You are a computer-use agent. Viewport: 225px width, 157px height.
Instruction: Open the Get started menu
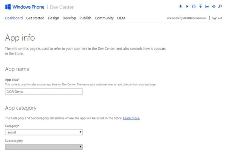coord(35,18)
